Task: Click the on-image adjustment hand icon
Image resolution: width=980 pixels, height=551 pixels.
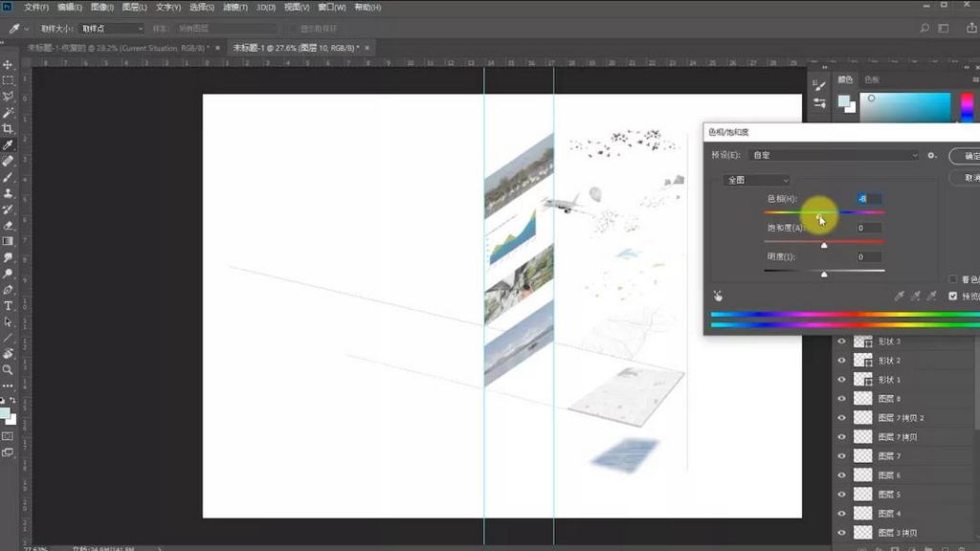Action: (x=718, y=297)
